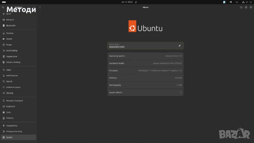Click the Sound speaker icon in the sidebar
This screenshot has width=254, height=143.
coord(3,39)
